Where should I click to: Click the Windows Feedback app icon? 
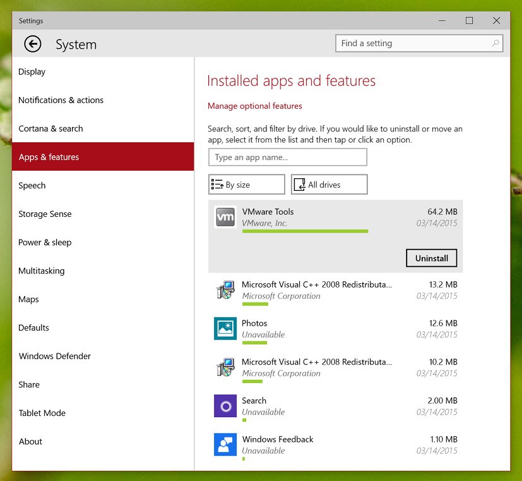tap(225, 444)
